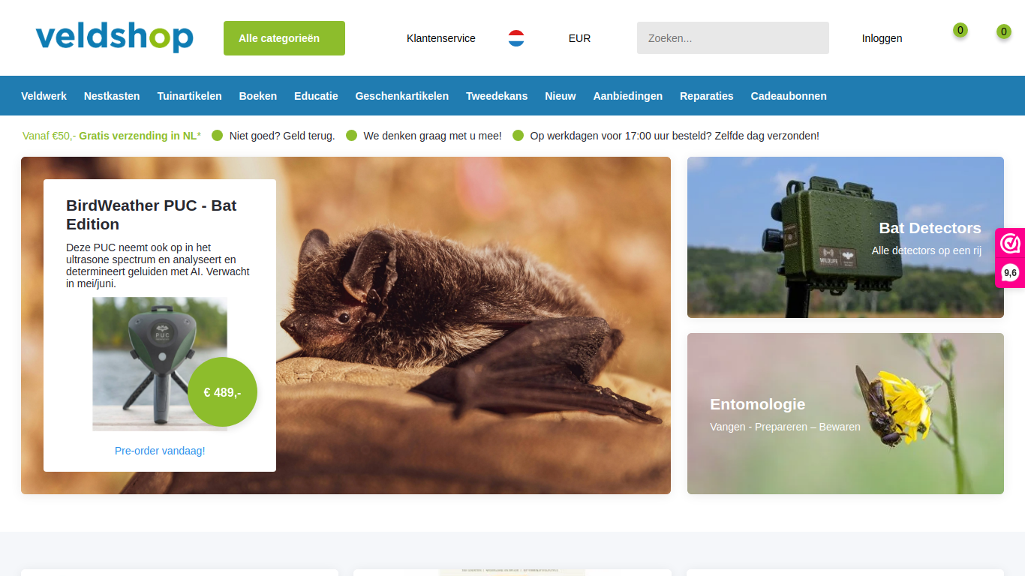1025x576 pixels.
Task: Focus the Zoeken search field
Action: (733, 38)
